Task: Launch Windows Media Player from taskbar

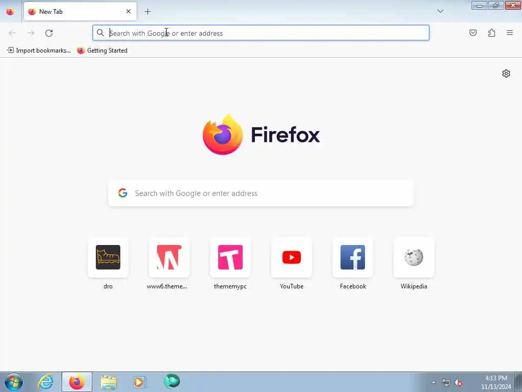Action: pyautogui.click(x=140, y=382)
